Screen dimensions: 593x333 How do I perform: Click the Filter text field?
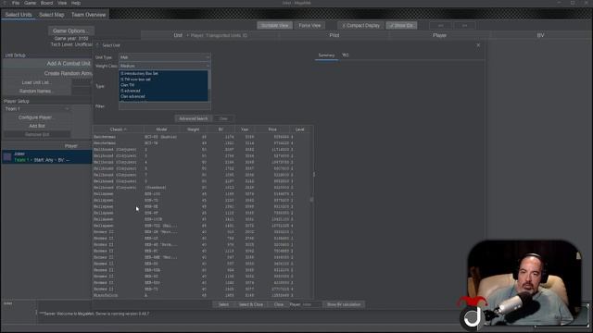click(x=165, y=106)
